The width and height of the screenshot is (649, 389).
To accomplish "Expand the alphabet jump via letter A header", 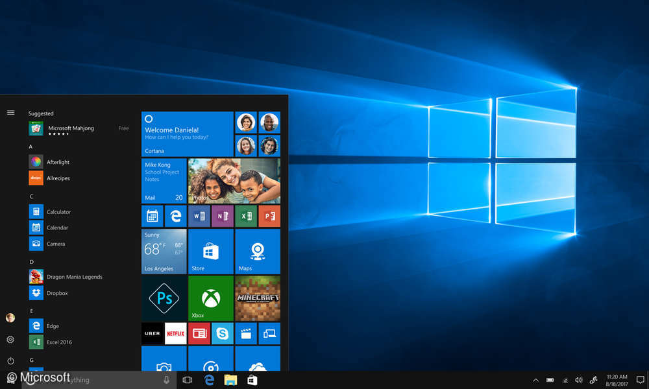I will click(31, 147).
